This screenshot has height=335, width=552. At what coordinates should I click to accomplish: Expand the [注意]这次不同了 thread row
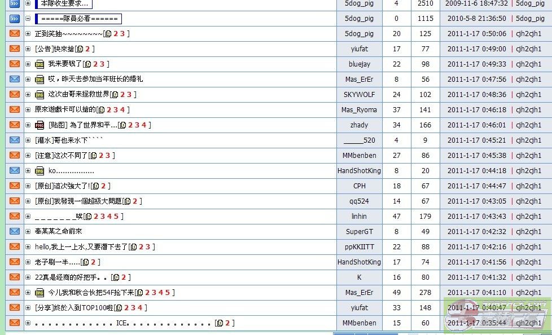(28, 155)
